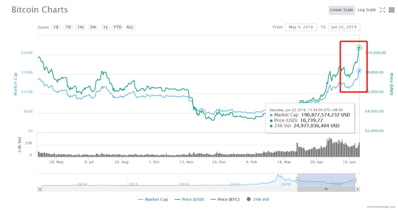The width and height of the screenshot is (398, 210).
Task: Click the 28. May date axis label
Action: point(56,162)
